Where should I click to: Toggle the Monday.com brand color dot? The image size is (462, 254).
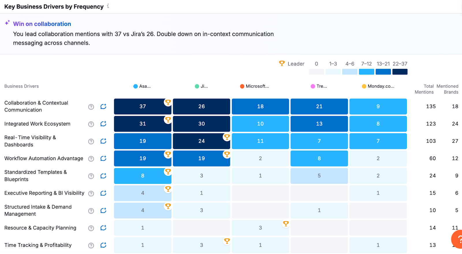[x=364, y=86]
